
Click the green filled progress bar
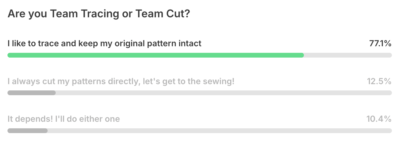click(x=156, y=55)
